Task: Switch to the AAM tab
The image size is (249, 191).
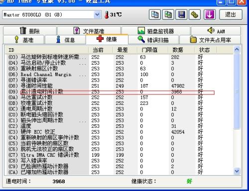Action: (x=216, y=31)
